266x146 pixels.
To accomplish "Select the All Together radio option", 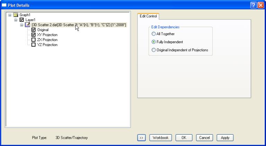I will 154,34.
